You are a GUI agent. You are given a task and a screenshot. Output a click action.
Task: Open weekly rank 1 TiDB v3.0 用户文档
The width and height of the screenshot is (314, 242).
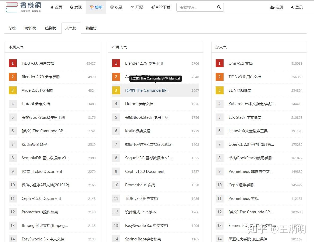(x=38, y=63)
